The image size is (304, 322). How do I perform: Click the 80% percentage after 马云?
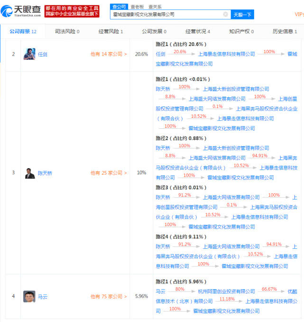[x=180, y=289]
